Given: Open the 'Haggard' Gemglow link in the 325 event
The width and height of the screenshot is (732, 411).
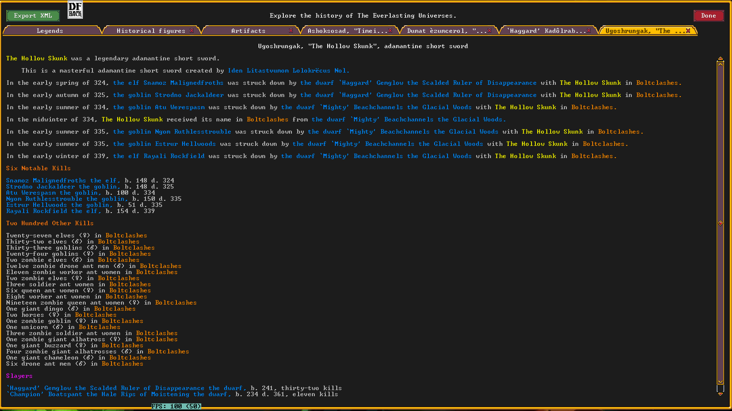Looking at the screenshot, I should pyautogui.click(x=419, y=95).
